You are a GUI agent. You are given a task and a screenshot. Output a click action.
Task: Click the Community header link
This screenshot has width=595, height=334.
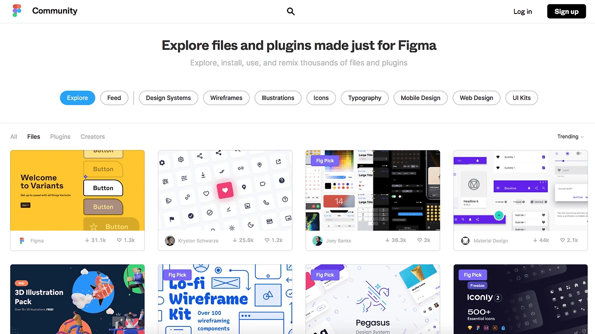coord(55,11)
